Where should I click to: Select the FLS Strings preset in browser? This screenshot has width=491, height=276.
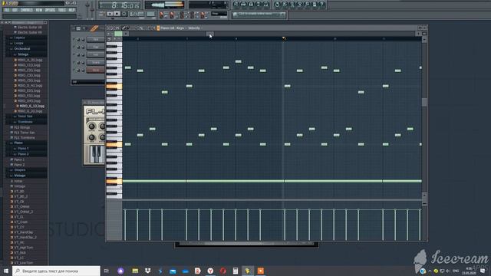click(22, 128)
